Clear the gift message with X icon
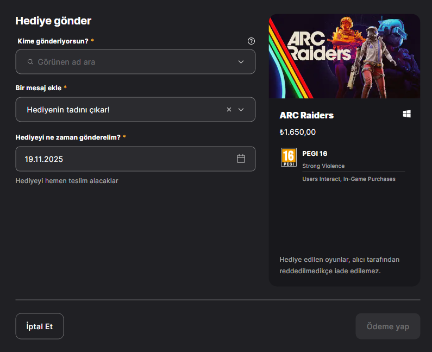 click(x=229, y=110)
